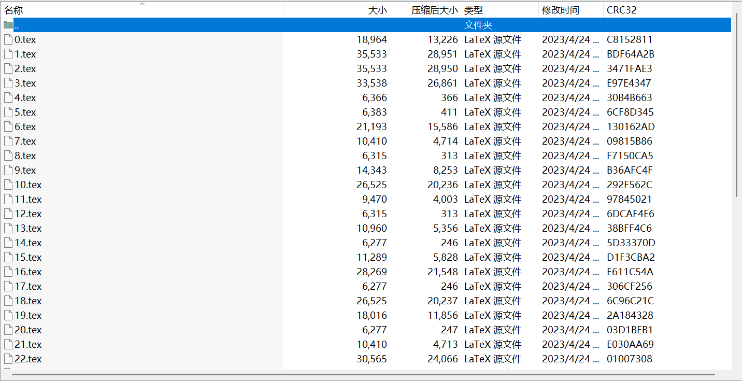Sort files by the 大小 column header
Image resolution: width=742 pixels, height=381 pixels.
pyautogui.click(x=337, y=10)
